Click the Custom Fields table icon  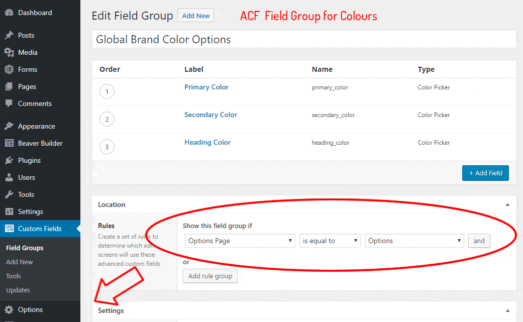[9, 229]
